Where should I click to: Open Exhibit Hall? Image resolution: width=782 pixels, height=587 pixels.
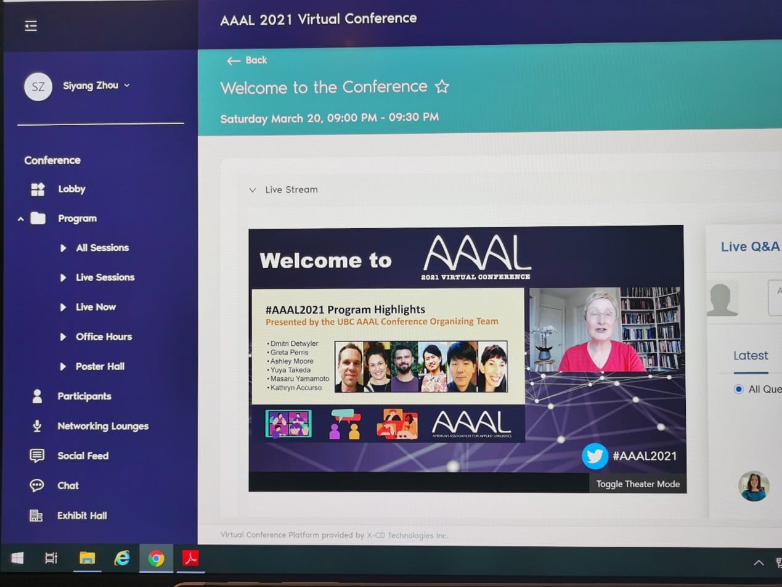point(82,515)
